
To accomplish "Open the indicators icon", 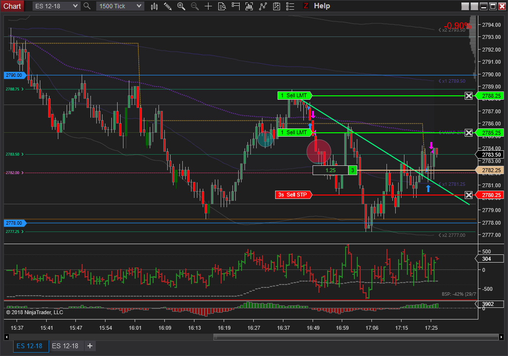I will point(263,6).
